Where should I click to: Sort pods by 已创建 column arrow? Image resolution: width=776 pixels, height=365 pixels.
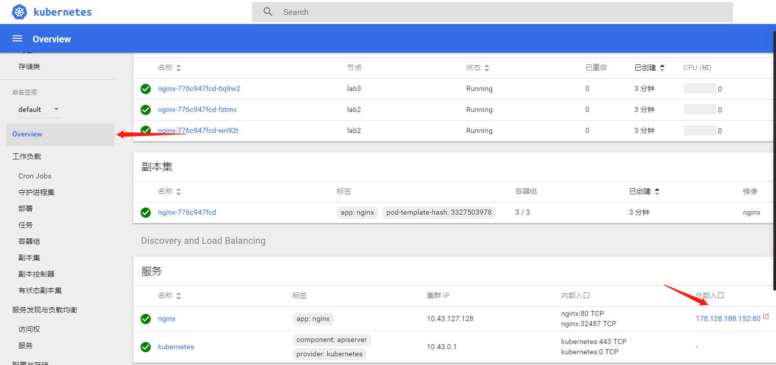[663, 67]
